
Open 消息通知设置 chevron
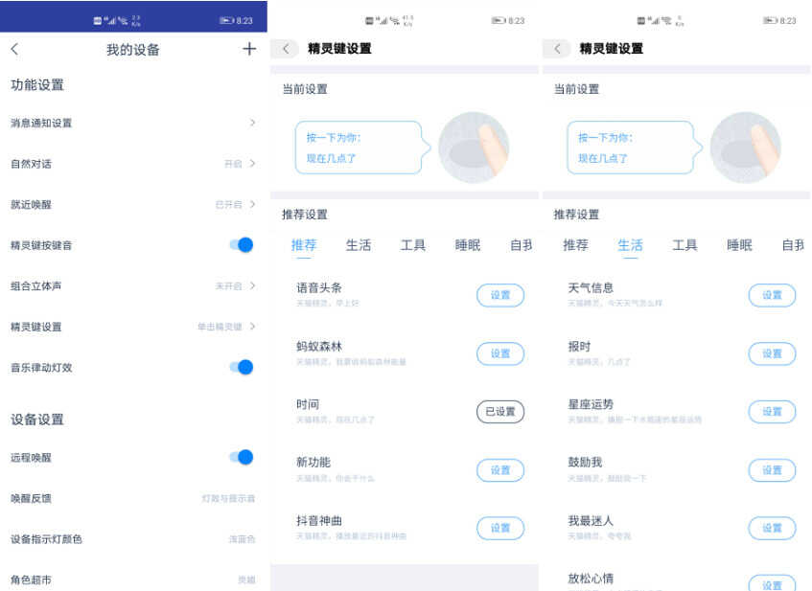pos(252,123)
